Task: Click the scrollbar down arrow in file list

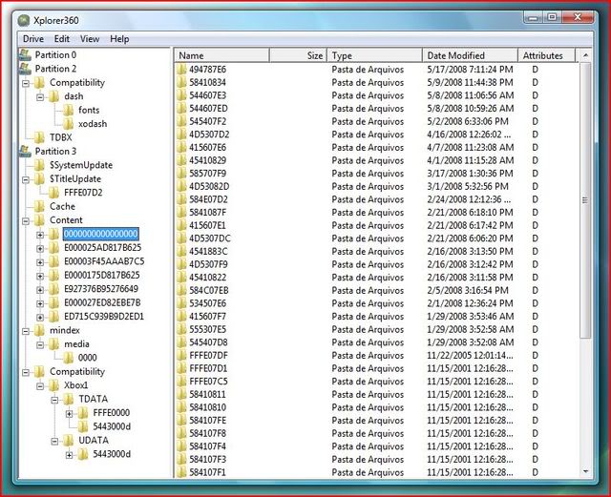Action: [585, 471]
